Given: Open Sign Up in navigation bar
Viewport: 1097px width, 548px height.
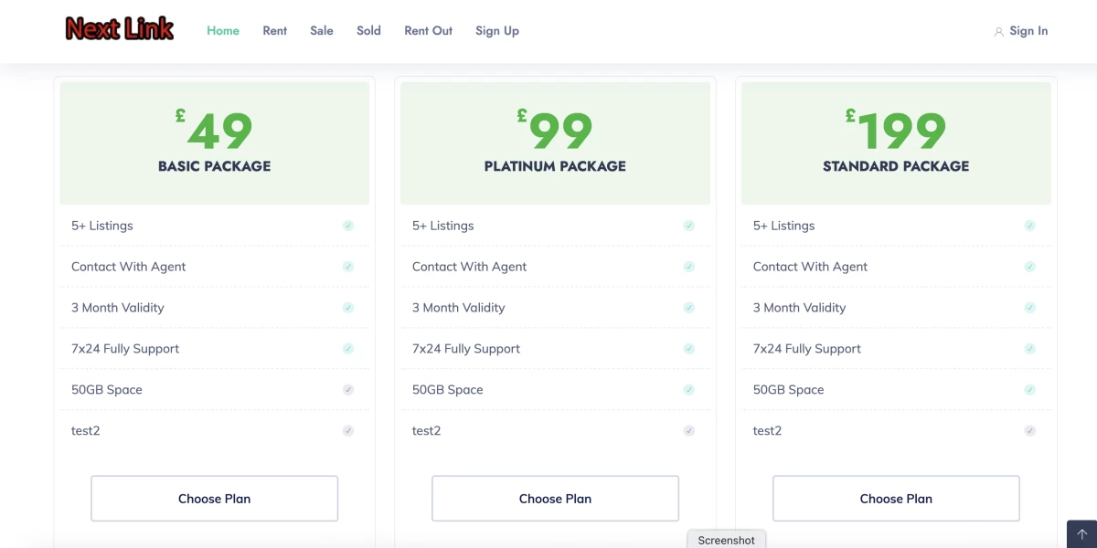Looking at the screenshot, I should point(497,31).
